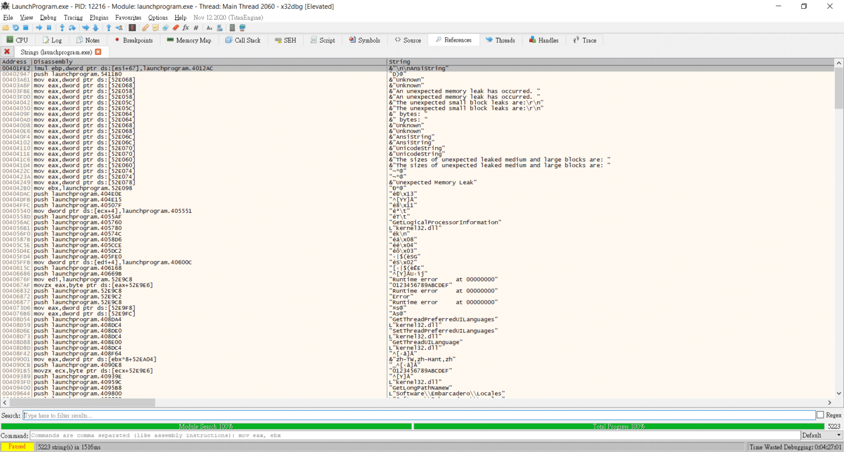The height and width of the screenshot is (452, 844).
Task: Open the Calculator toolbar icon
Action: [232, 27]
